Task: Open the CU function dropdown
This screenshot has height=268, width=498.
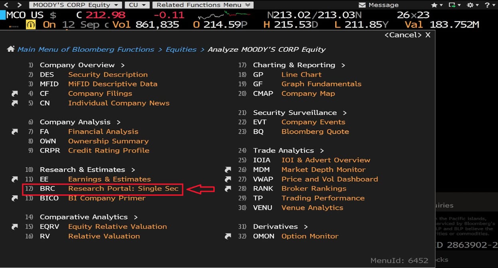Action: click(x=138, y=5)
